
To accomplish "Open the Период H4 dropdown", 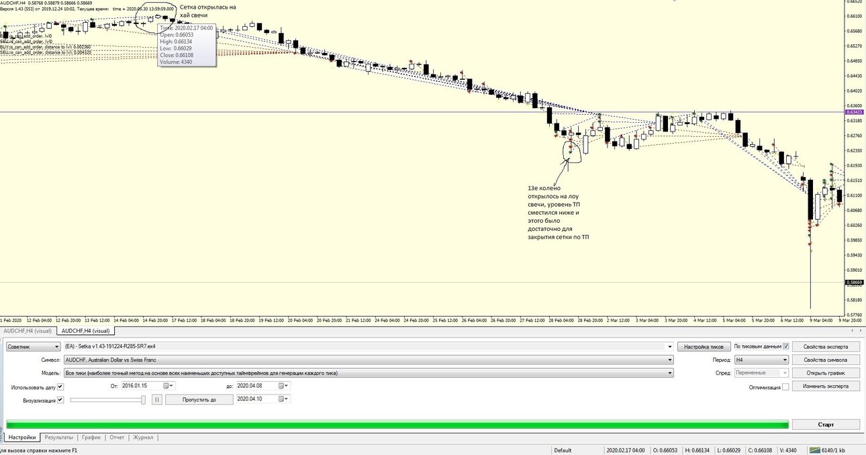I will point(762,360).
